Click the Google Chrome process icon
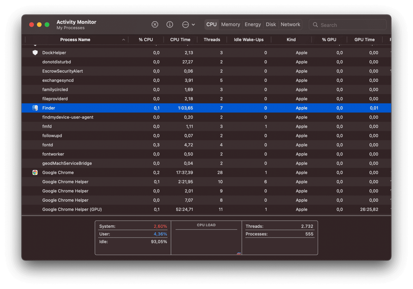 (x=35, y=172)
